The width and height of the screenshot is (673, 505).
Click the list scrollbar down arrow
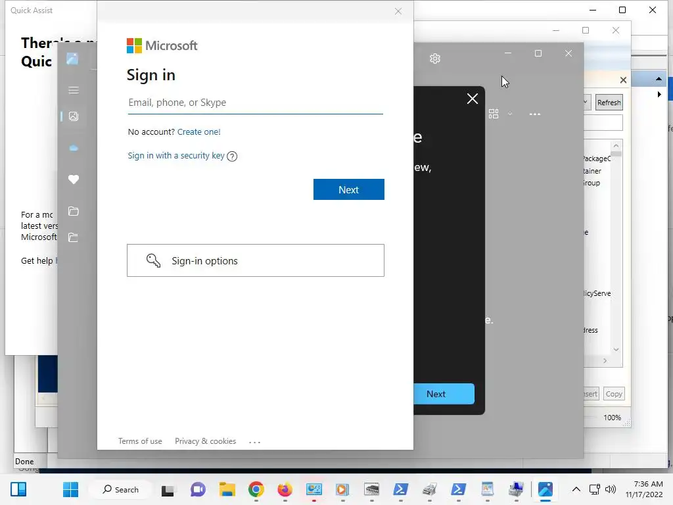pyautogui.click(x=616, y=350)
